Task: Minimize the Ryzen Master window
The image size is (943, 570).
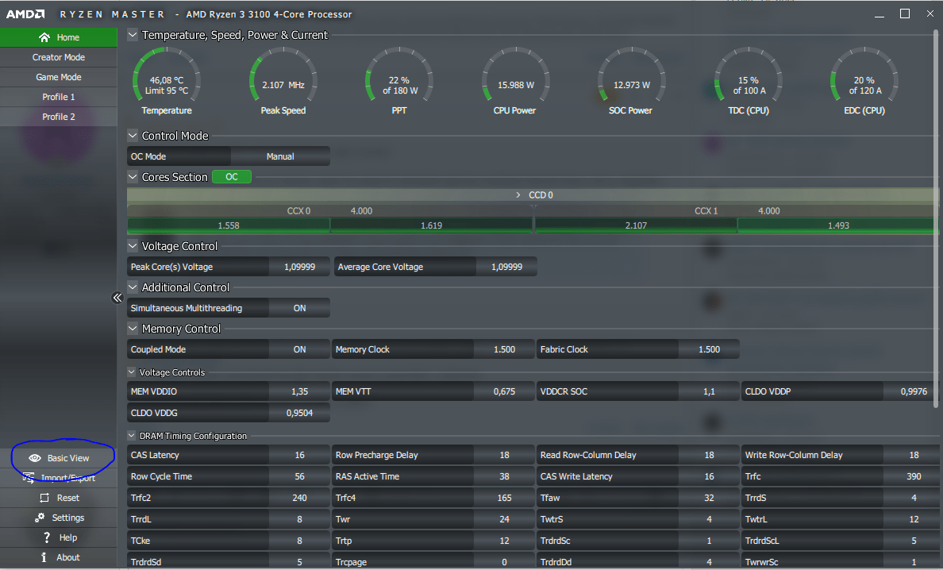Action: [x=879, y=14]
